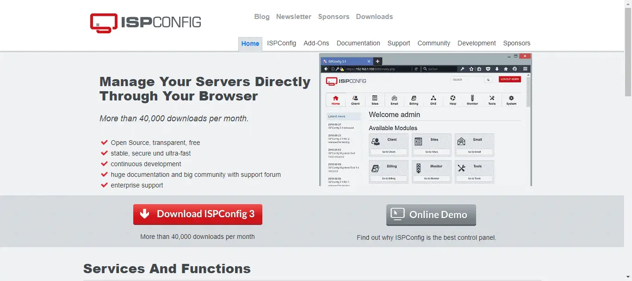Click the 'Welcome admin' heading in preview

point(394,115)
